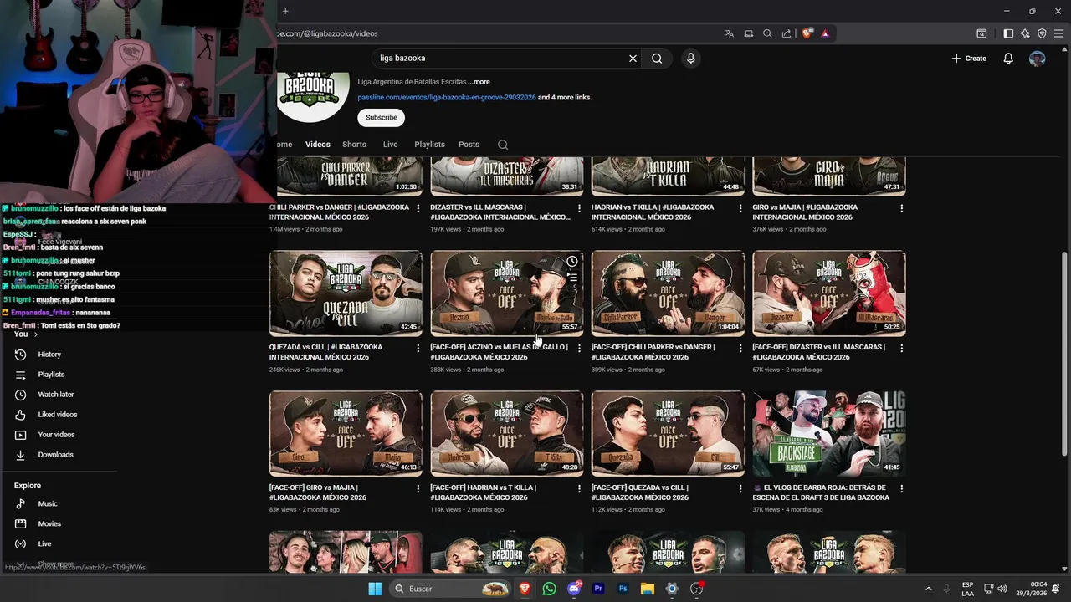
Task: Open Discord from the taskbar
Action: pyautogui.click(x=574, y=589)
